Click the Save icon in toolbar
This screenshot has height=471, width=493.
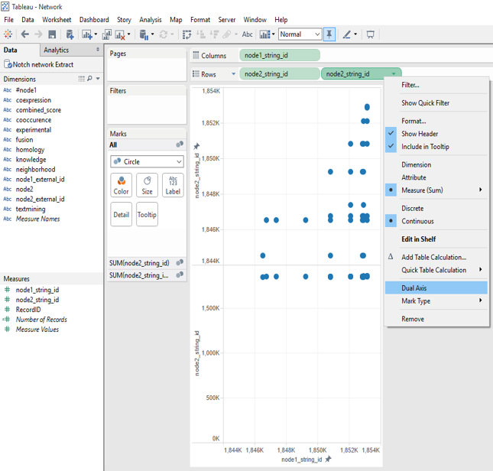[x=52, y=34]
